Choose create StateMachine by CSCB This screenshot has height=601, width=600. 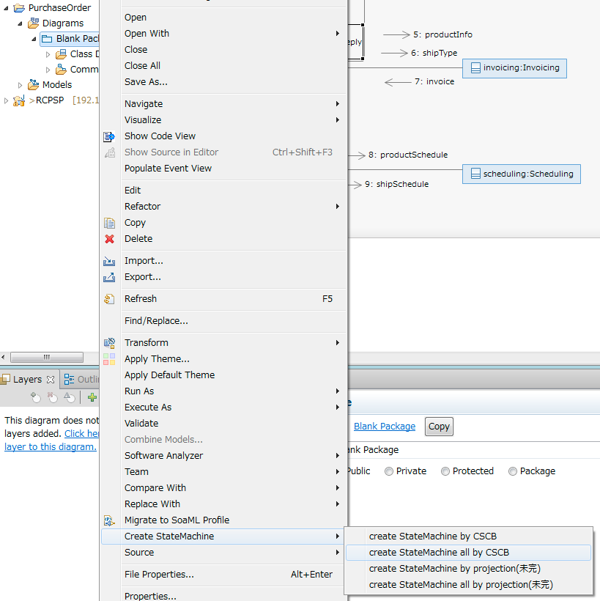[x=432, y=537]
